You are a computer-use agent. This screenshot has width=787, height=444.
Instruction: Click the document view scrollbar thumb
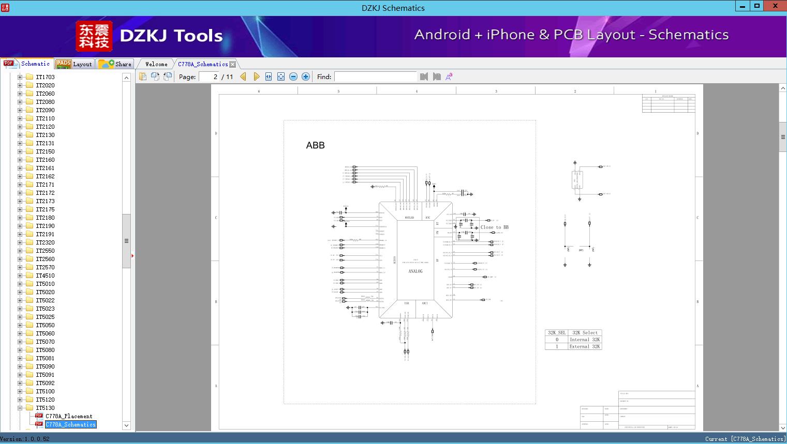(x=783, y=137)
